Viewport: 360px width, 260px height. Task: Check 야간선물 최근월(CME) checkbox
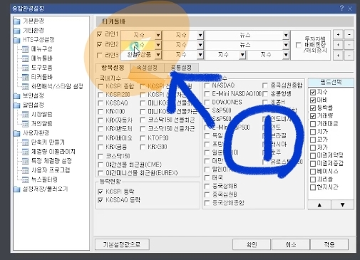(x=101, y=165)
